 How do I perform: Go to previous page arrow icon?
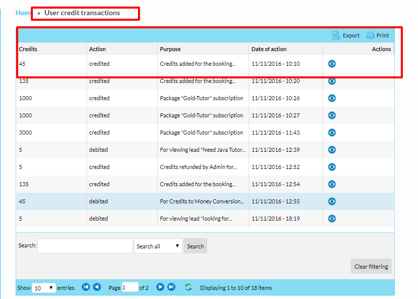(x=97, y=287)
